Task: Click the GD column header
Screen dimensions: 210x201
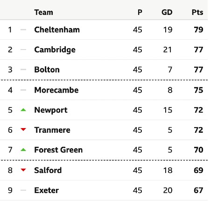Action: click(x=167, y=12)
